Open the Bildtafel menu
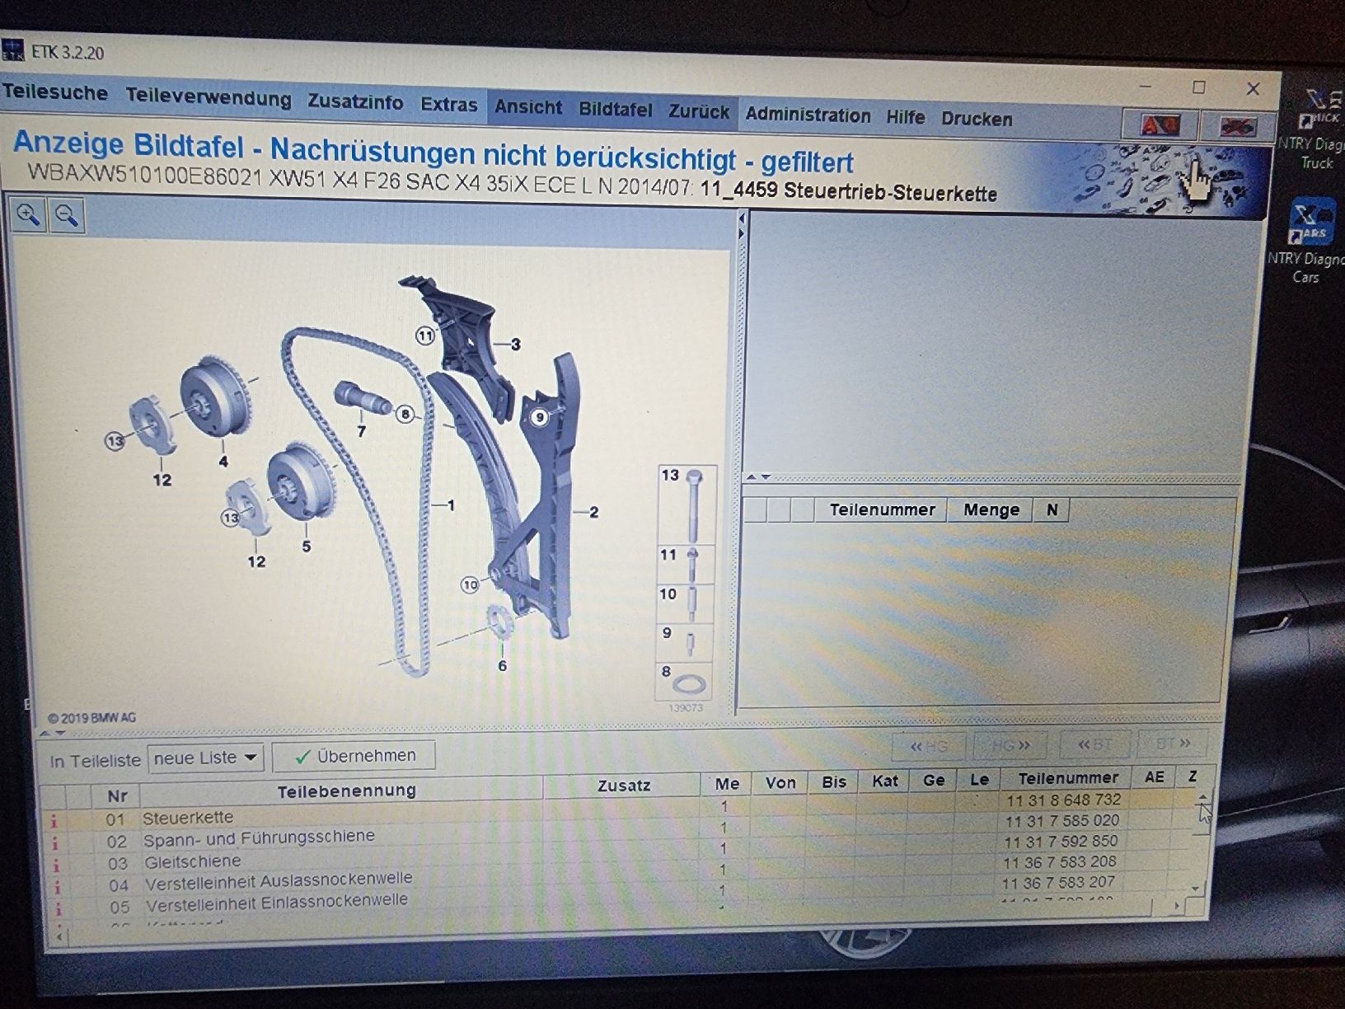Screen dimensions: 1345x1009 tap(616, 110)
